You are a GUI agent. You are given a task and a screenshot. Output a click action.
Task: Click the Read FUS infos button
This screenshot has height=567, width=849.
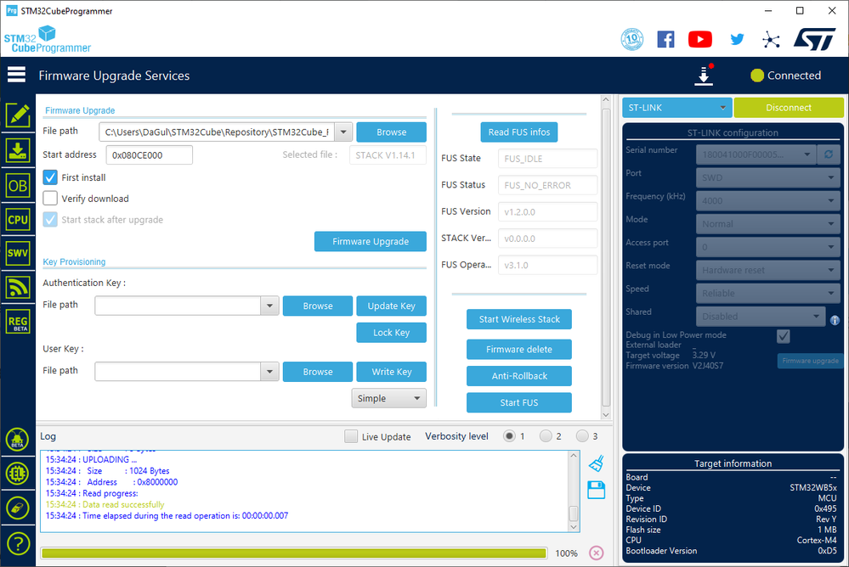point(518,132)
